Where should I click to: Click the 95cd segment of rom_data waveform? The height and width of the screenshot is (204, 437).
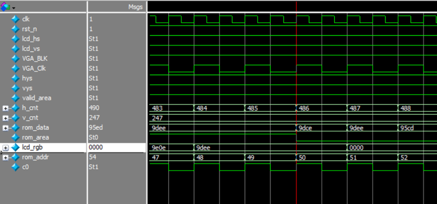click(417, 128)
